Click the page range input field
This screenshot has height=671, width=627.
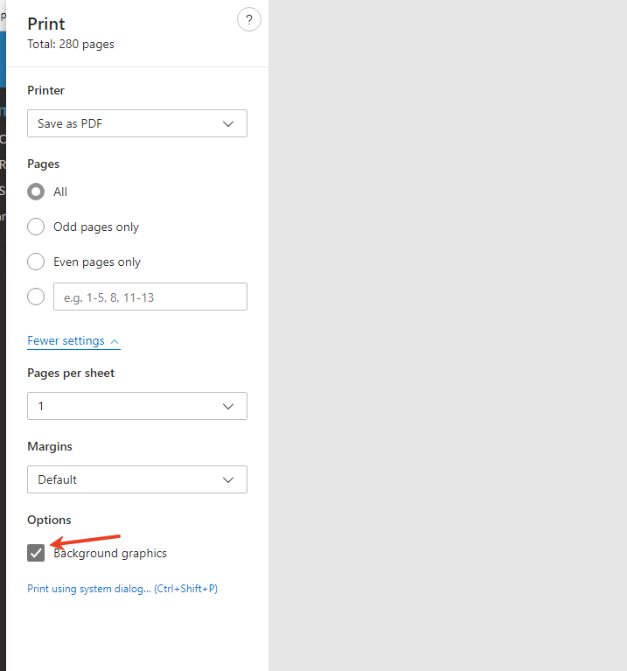coord(150,297)
